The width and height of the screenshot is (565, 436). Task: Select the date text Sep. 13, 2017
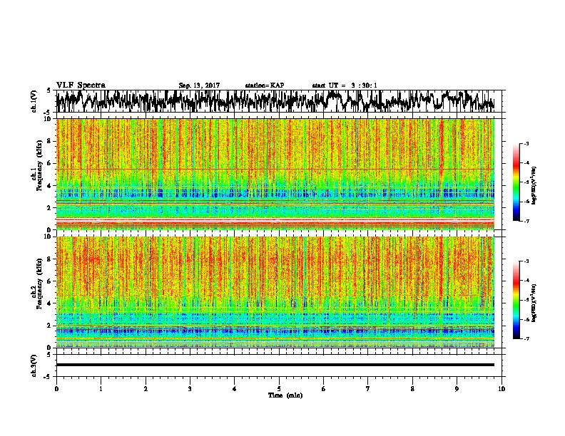tap(199, 85)
